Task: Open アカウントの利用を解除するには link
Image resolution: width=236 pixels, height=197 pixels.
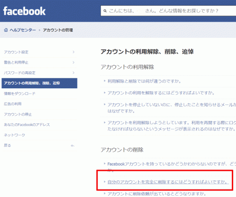Action: coord(161,93)
